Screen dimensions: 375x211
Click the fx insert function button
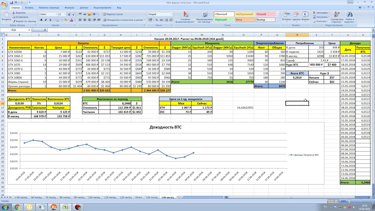tap(45, 30)
